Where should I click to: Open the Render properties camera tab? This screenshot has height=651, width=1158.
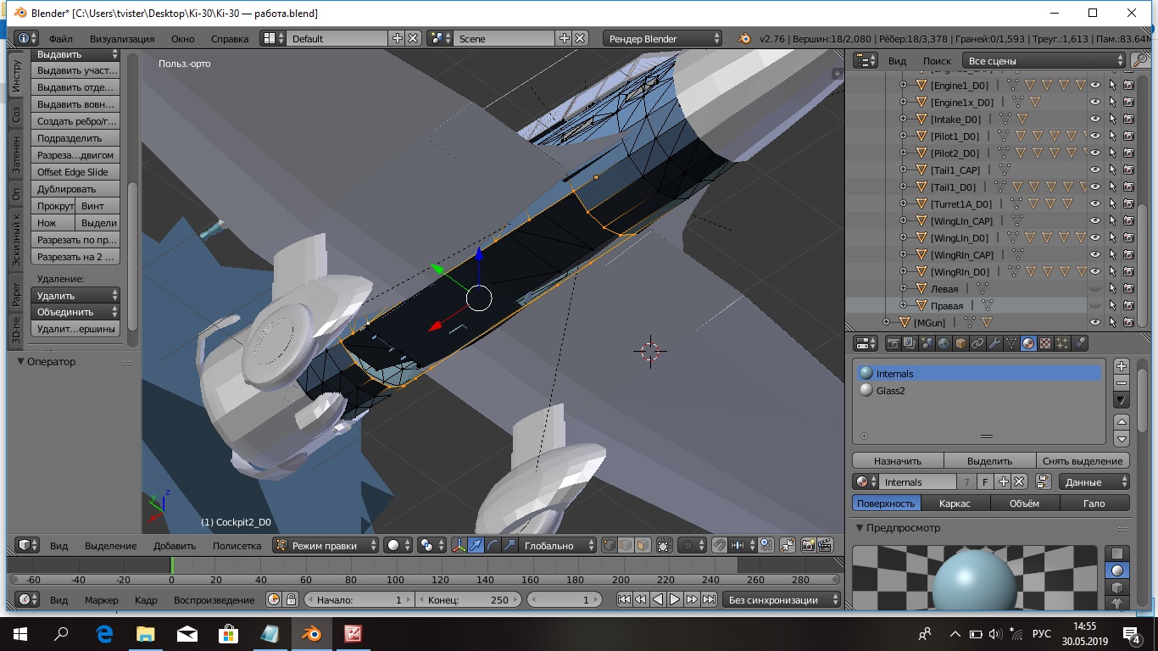pos(892,343)
